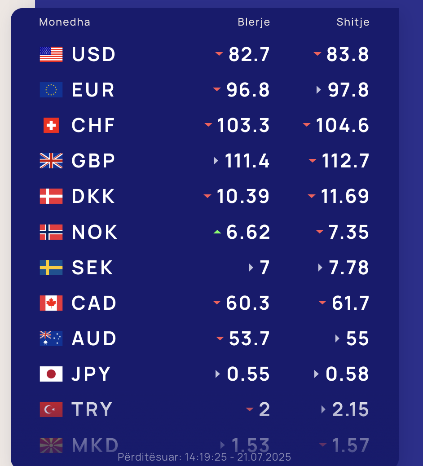
Task: Click the GBP selling rate 112.7
Action: 345,161
